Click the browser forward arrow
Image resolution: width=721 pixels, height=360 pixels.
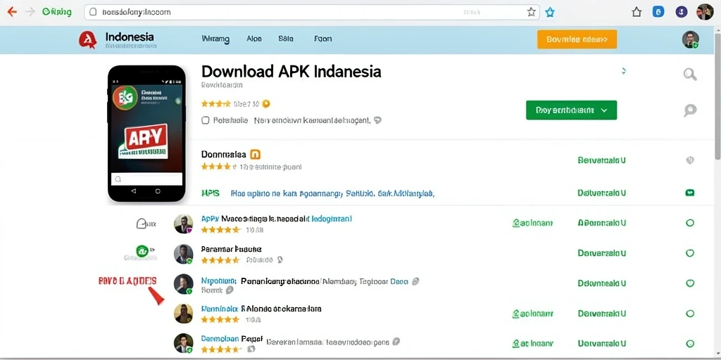click(30, 12)
